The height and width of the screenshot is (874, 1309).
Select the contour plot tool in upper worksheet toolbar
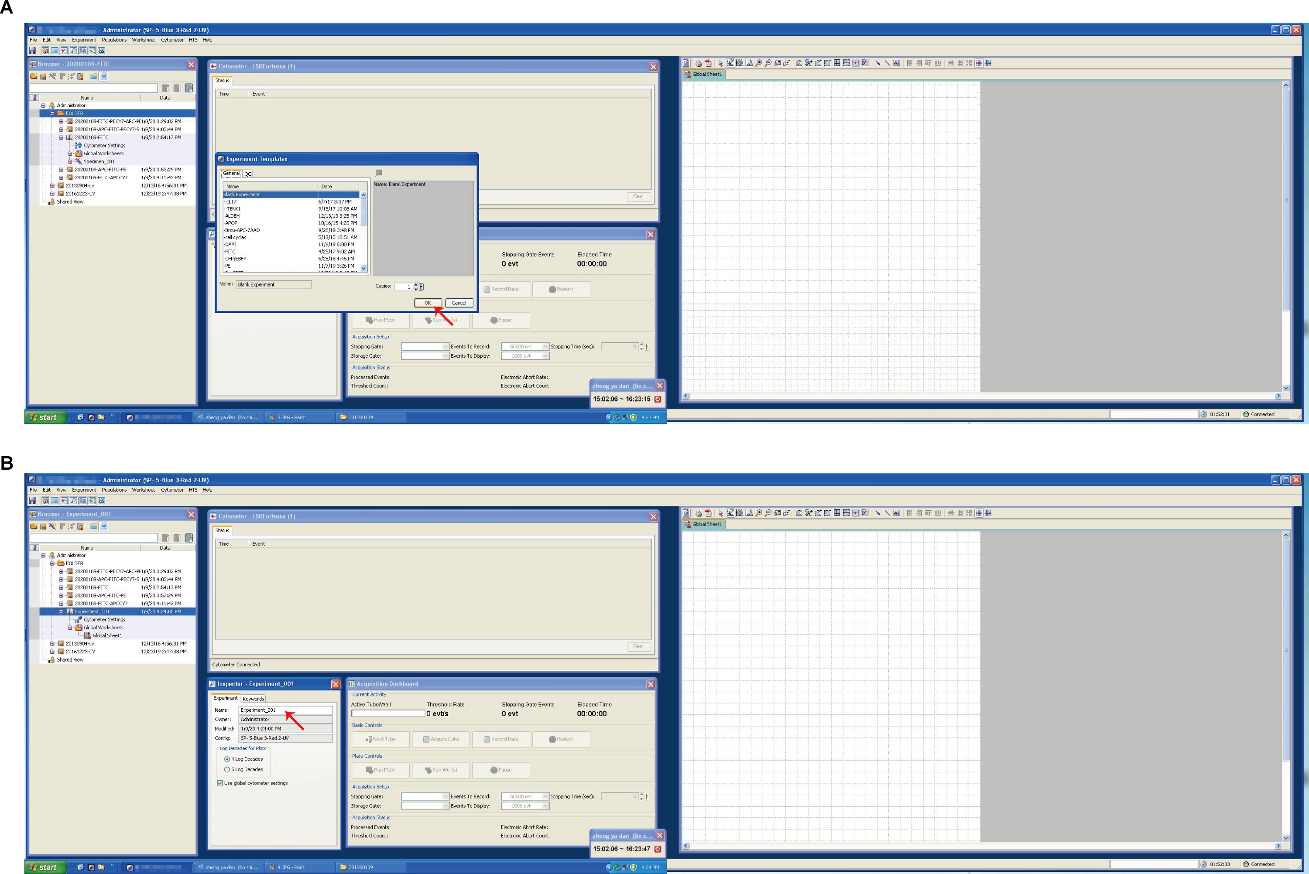click(740, 63)
